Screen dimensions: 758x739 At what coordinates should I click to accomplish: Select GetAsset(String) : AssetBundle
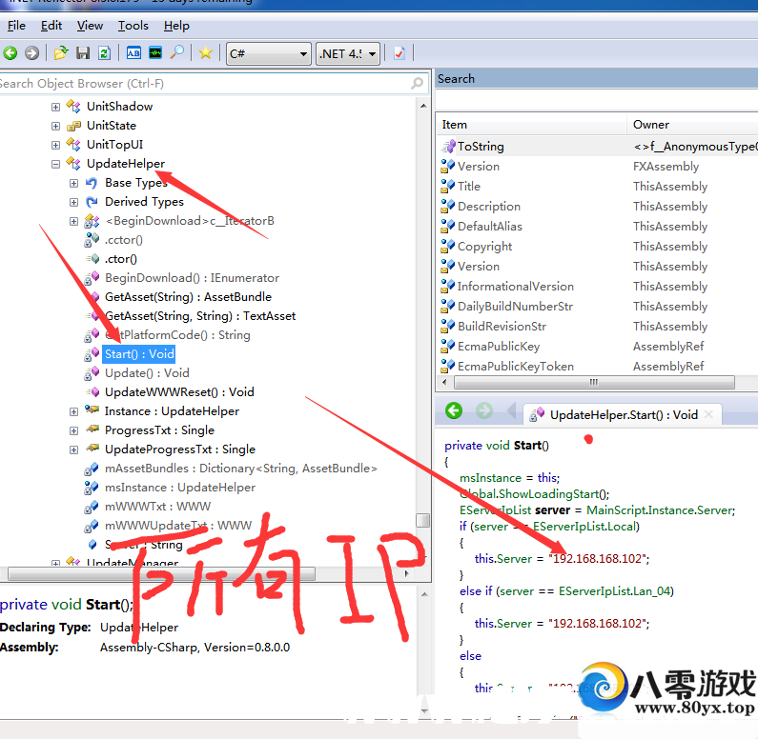188,297
